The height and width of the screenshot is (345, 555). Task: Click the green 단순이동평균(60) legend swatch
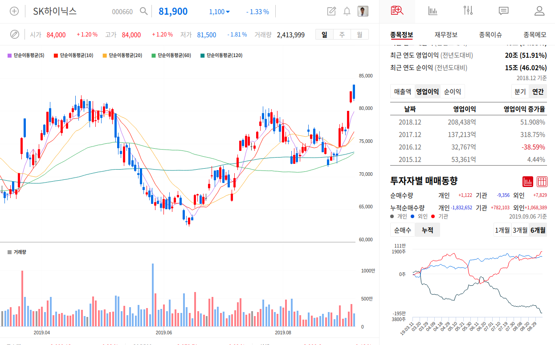click(x=154, y=56)
